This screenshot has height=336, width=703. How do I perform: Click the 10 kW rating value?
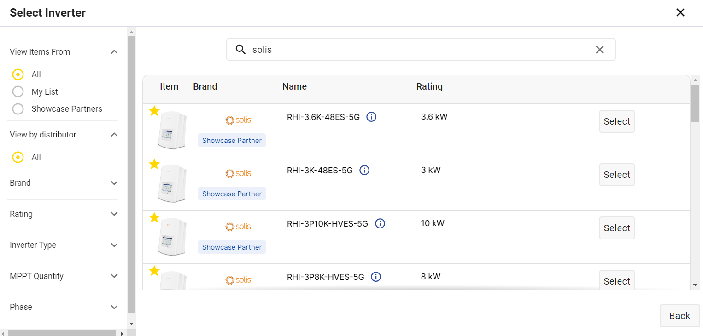[x=433, y=223]
